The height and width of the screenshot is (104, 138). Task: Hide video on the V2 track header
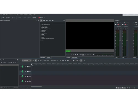(x=28, y=67)
